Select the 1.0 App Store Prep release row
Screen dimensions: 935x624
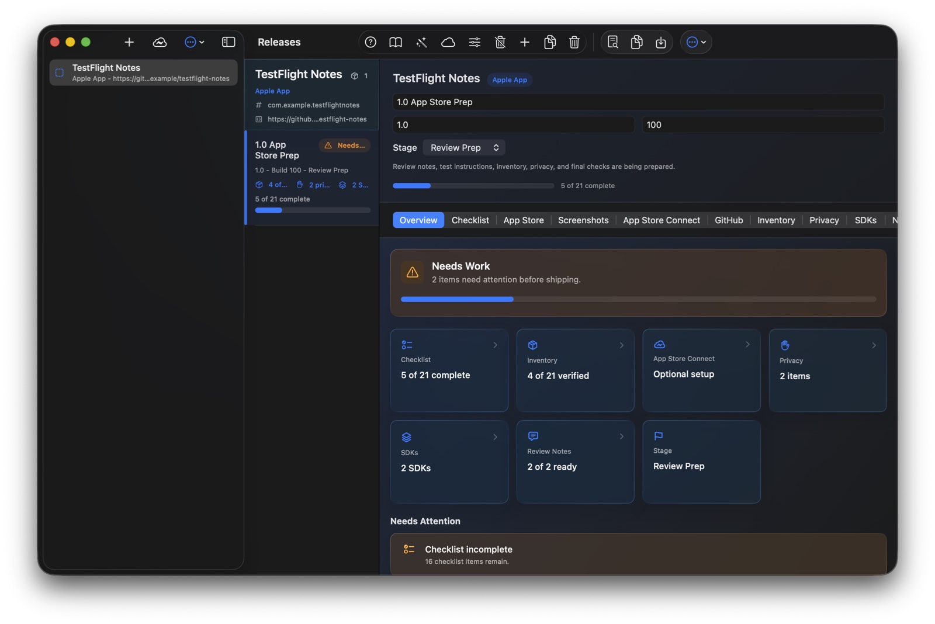312,178
